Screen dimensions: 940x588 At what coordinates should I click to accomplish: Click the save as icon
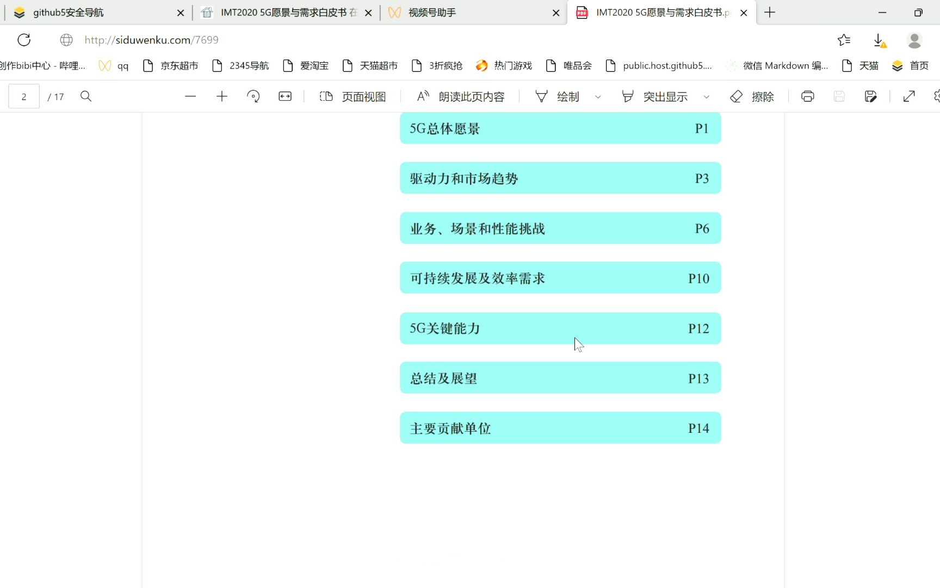pos(871,96)
